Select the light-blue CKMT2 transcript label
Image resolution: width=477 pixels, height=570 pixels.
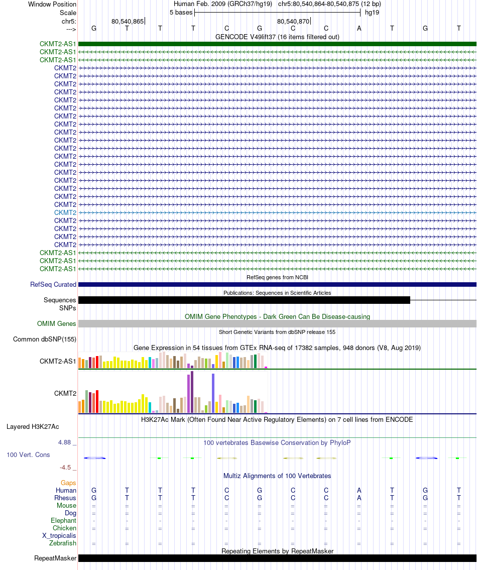point(65,212)
